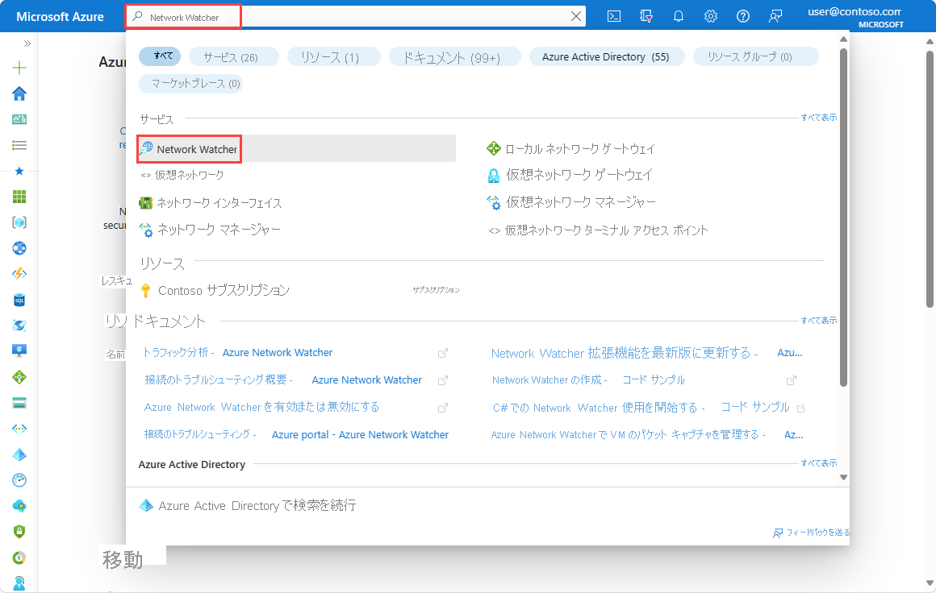Expand the left sidebar with the double chevron

pos(27,44)
